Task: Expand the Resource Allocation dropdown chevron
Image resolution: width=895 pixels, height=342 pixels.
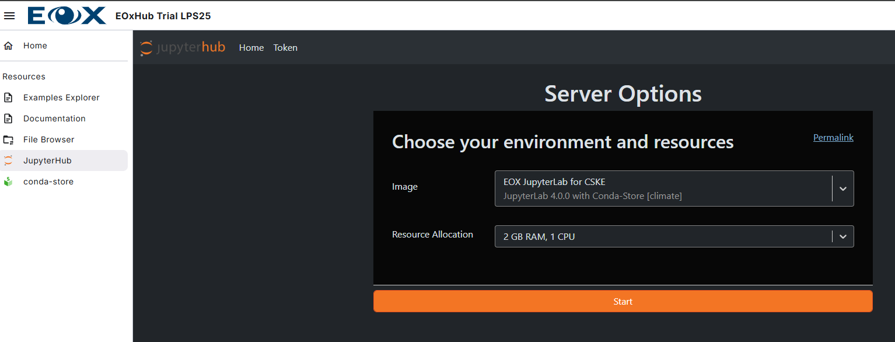Action: point(842,236)
